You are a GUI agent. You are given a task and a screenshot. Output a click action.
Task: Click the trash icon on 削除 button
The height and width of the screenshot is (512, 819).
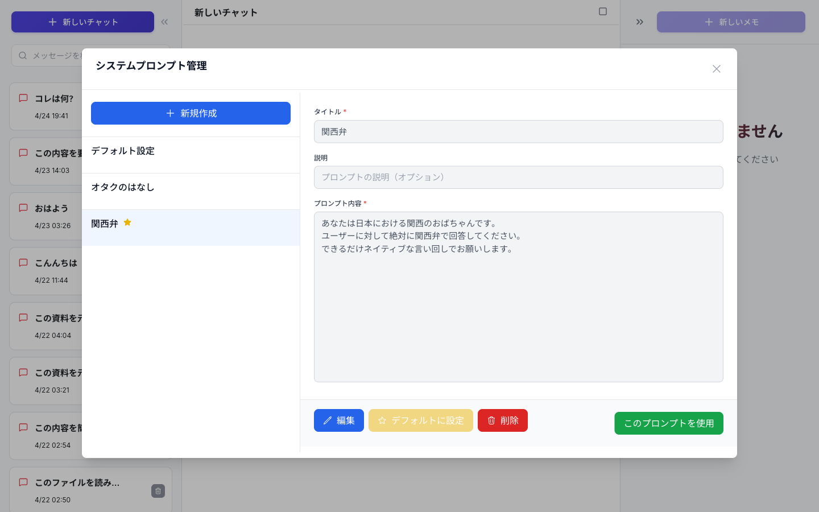(491, 420)
